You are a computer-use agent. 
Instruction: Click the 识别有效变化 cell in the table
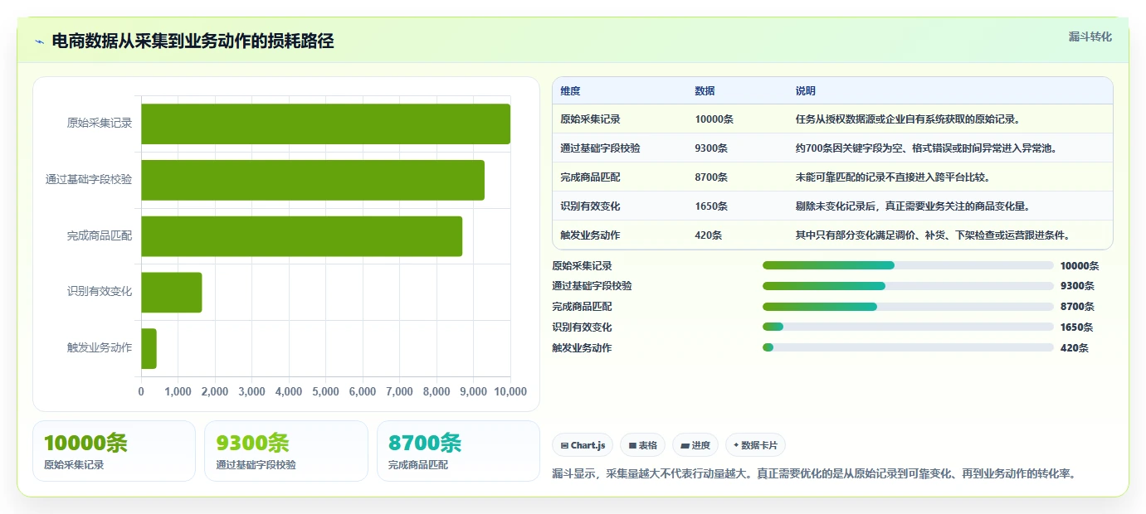coord(590,206)
